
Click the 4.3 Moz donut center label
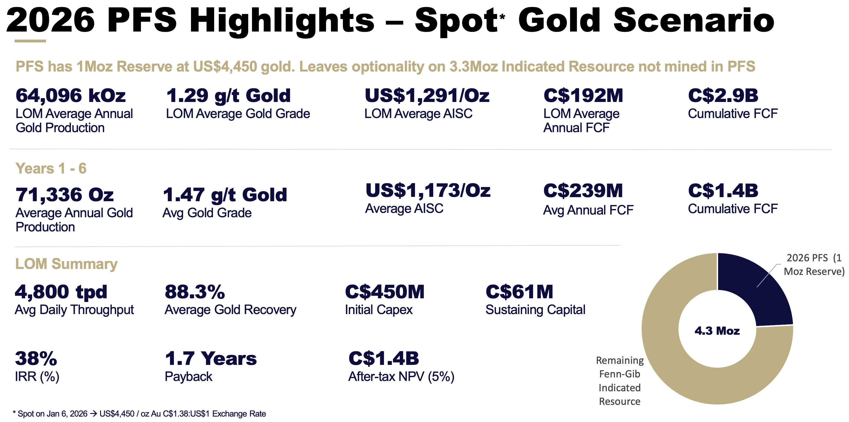tap(717, 330)
